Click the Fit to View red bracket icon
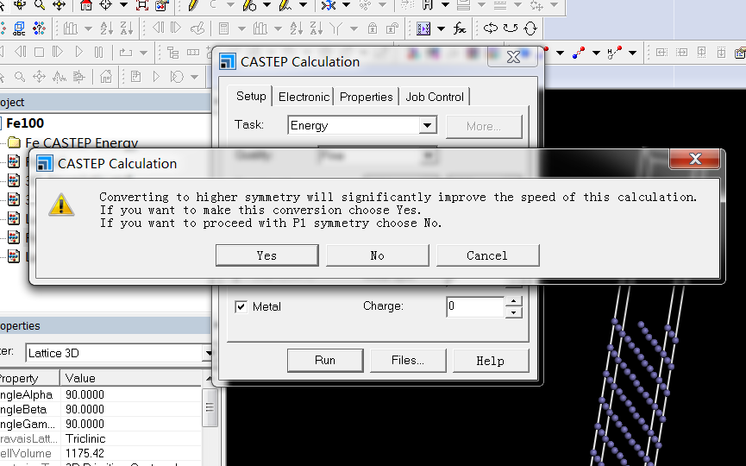The width and height of the screenshot is (746, 466). 141,5
